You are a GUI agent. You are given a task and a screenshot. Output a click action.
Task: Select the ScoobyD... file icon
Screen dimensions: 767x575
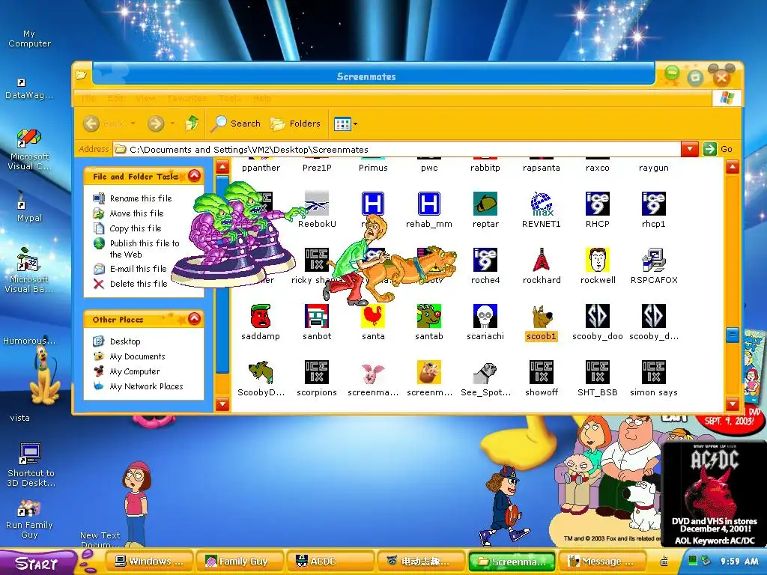261,372
